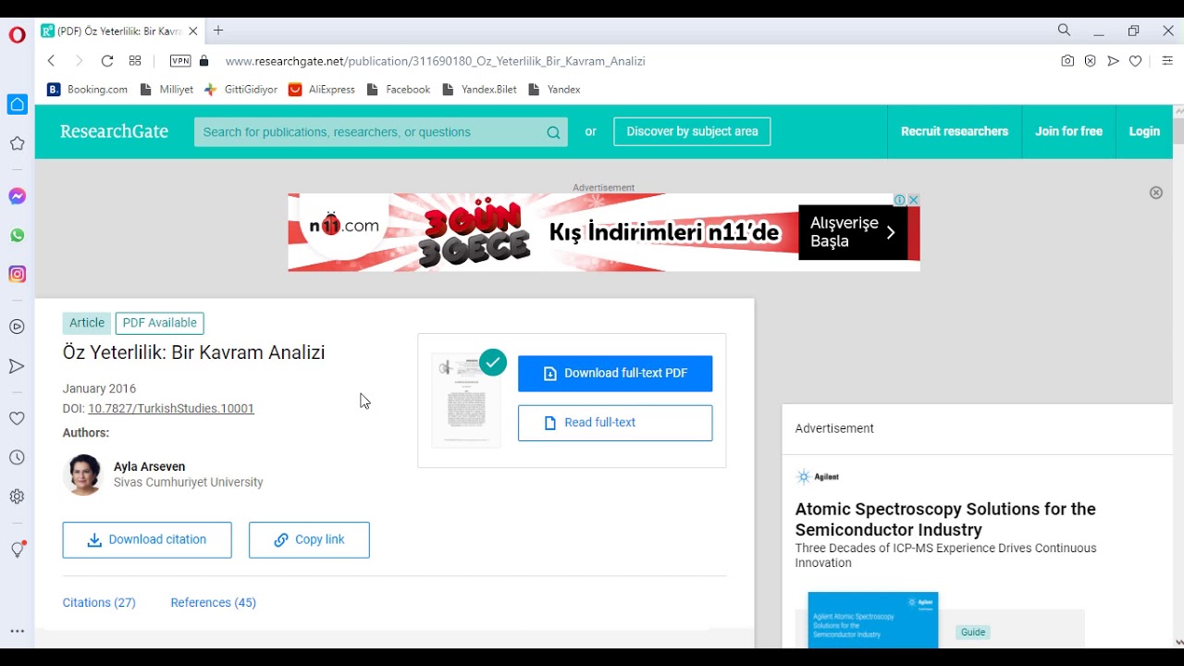This screenshot has height=666, width=1184.
Task: Select Join for free
Action: (1068, 131)
